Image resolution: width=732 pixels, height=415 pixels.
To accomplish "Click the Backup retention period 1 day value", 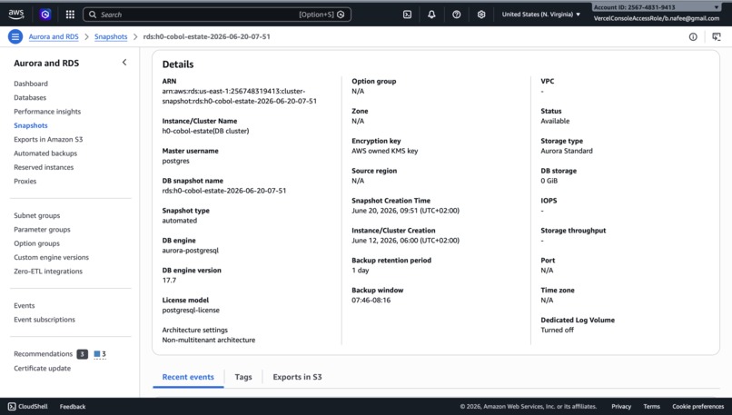I will click(x=361, y=271).
